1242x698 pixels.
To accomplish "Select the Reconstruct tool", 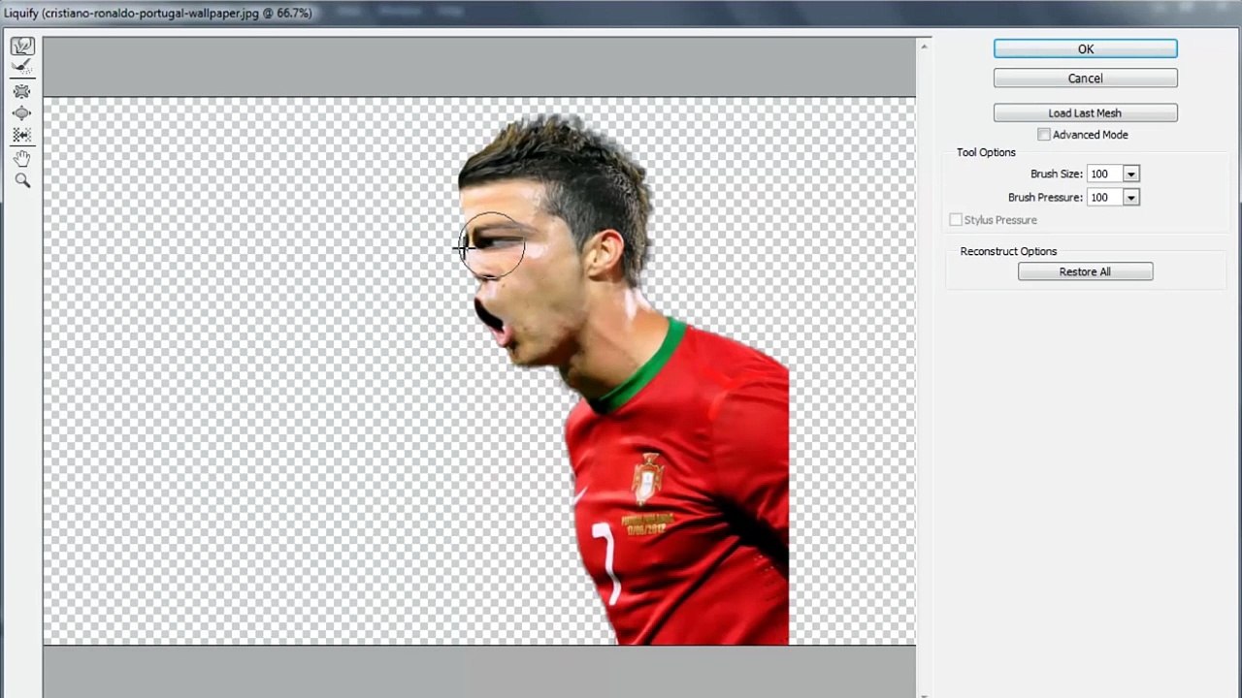I will coord(22,67).
